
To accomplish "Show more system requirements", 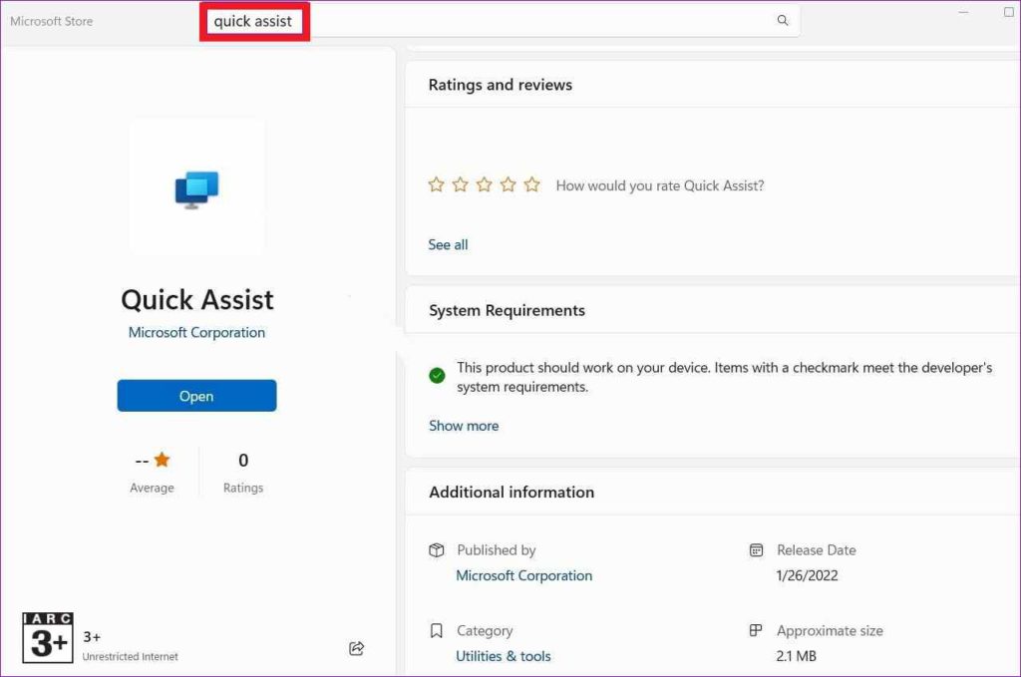I will click(464, 426).
